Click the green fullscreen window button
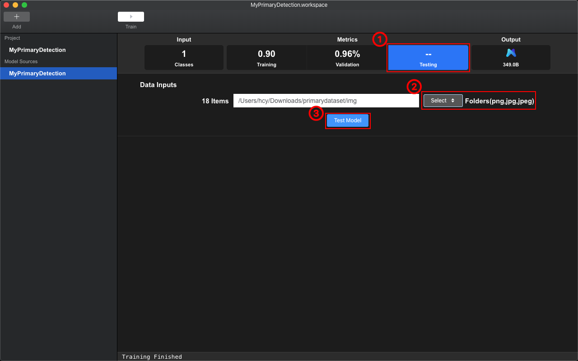 pyautogui.click(x=24, y=5)
